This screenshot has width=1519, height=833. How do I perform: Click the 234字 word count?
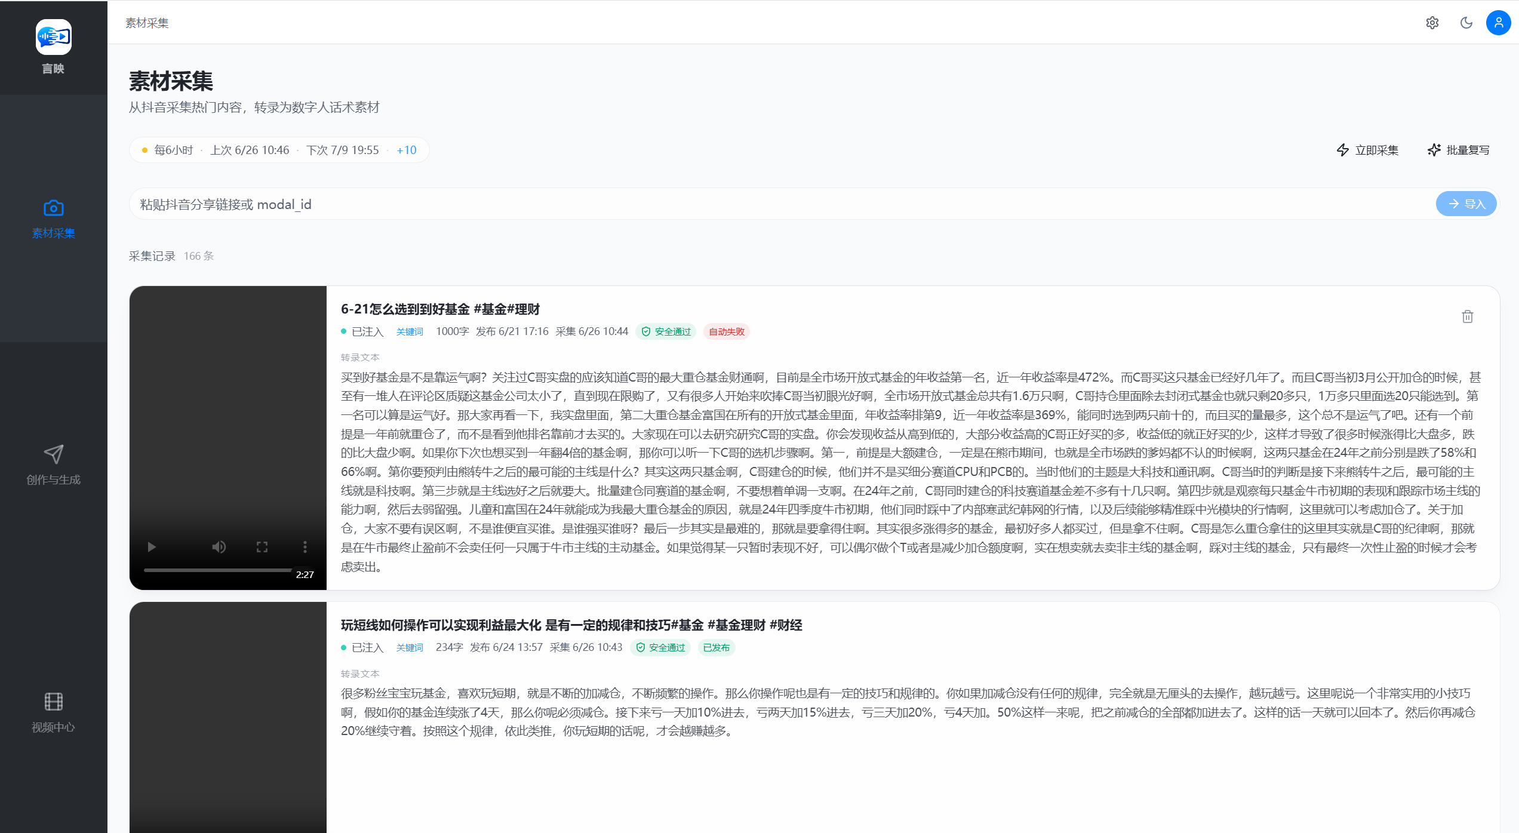click(449, 647)
